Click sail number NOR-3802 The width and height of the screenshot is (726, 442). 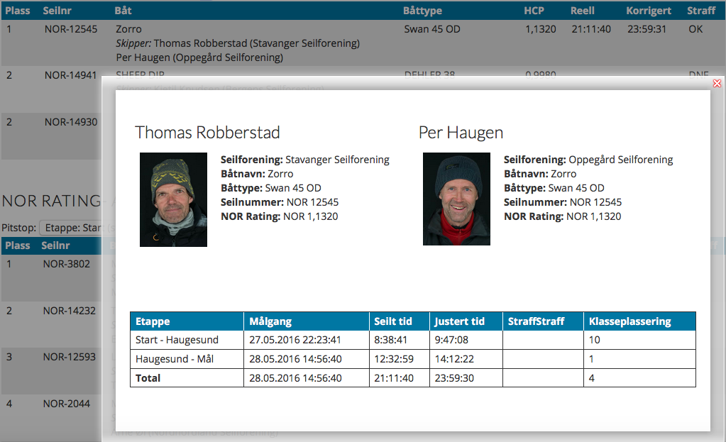(x=66, y=264)
